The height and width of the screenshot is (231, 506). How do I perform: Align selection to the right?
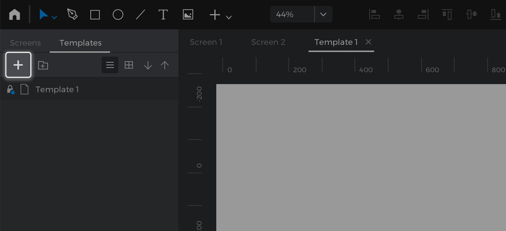(423, 14)
